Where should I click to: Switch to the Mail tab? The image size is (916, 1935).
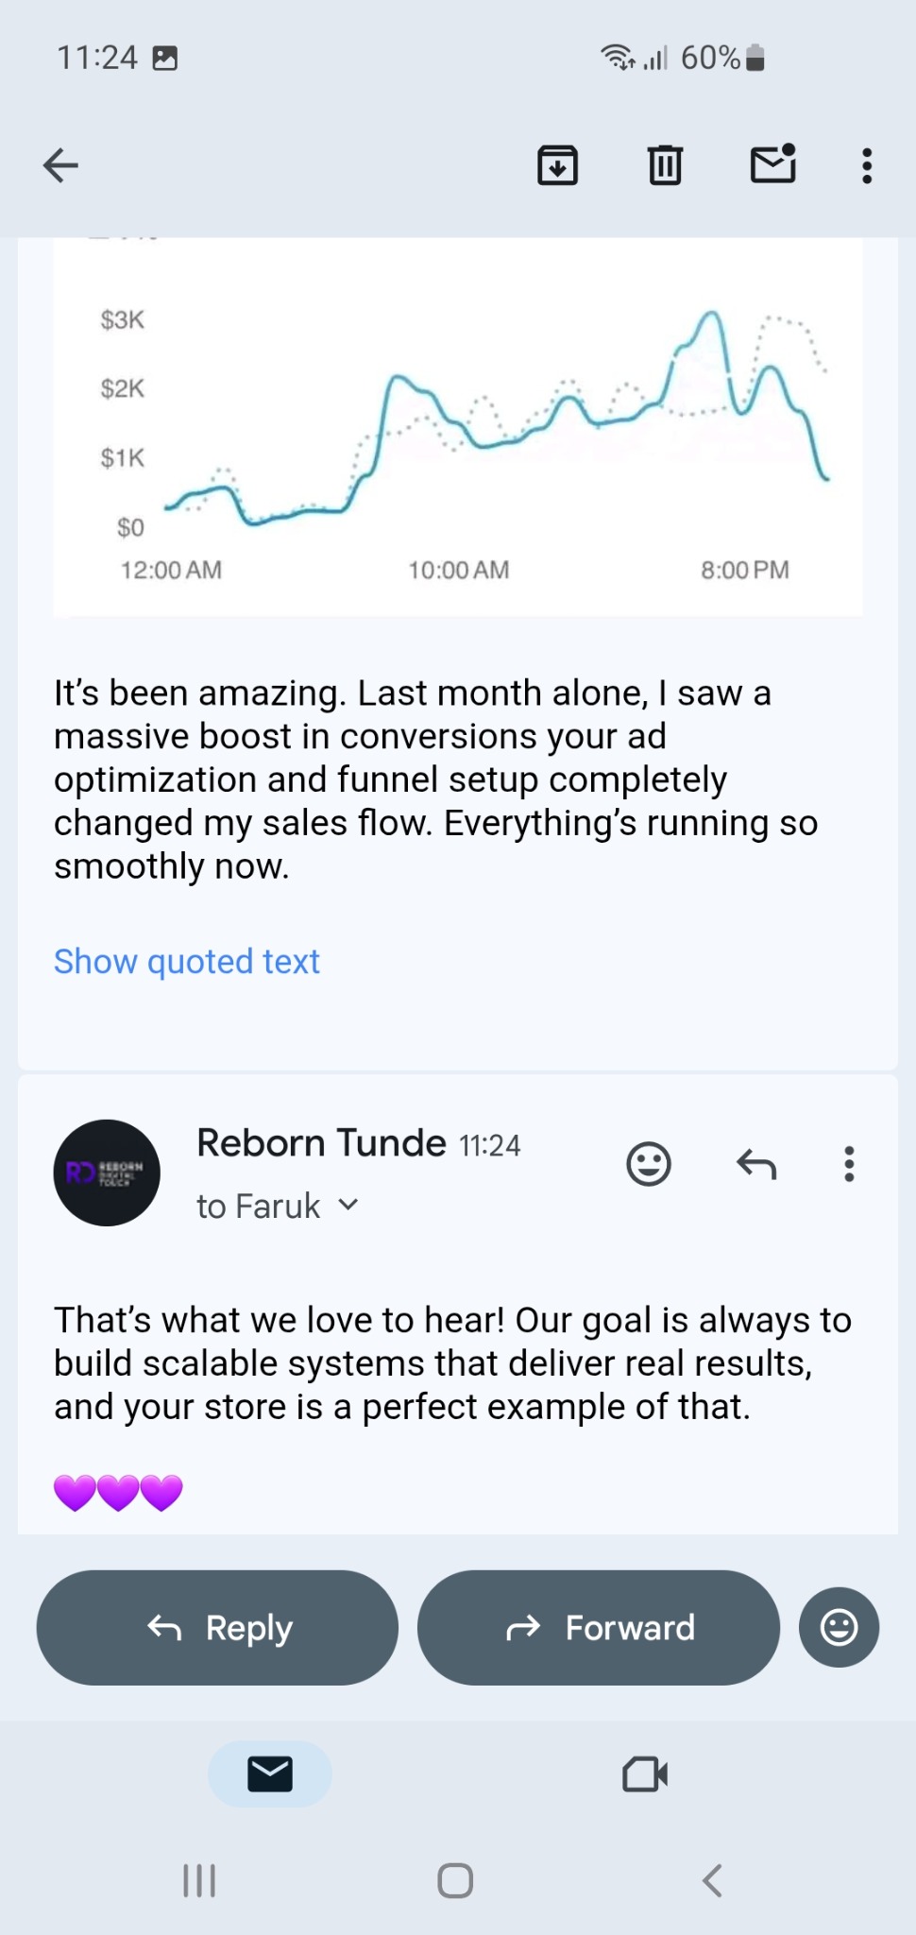pyautogui.click(x=270, y=1773)
